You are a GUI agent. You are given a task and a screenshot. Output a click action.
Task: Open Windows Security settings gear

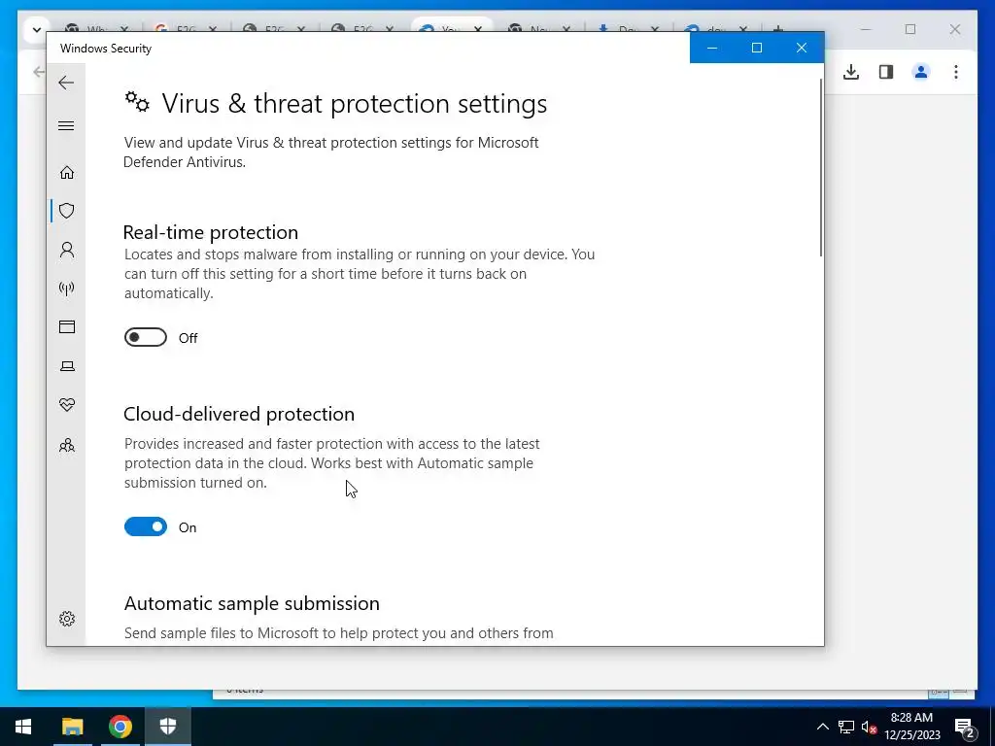coord(67,619)
